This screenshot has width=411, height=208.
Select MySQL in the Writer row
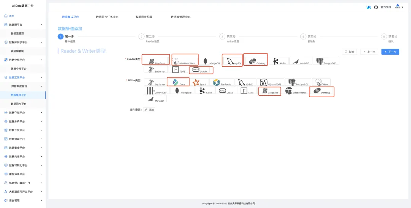245,83
